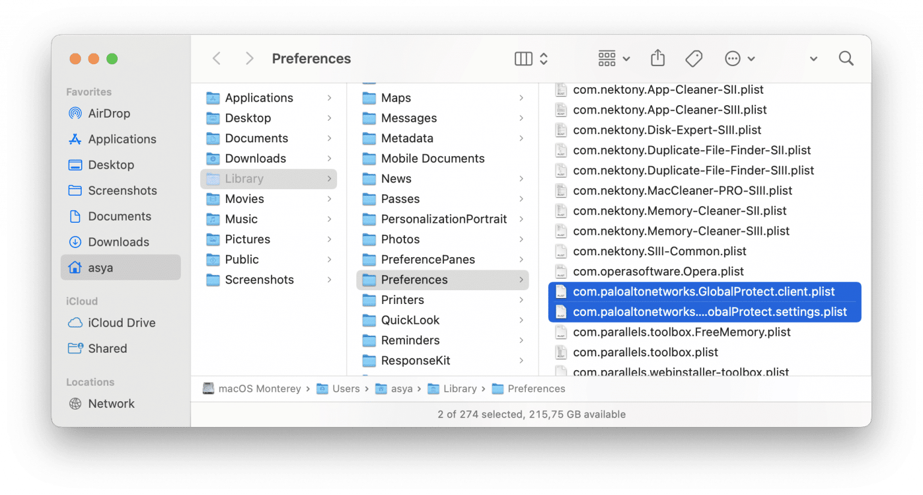Start a search with the magnifier icon
The image size is (923, 495).
point(845,58)
